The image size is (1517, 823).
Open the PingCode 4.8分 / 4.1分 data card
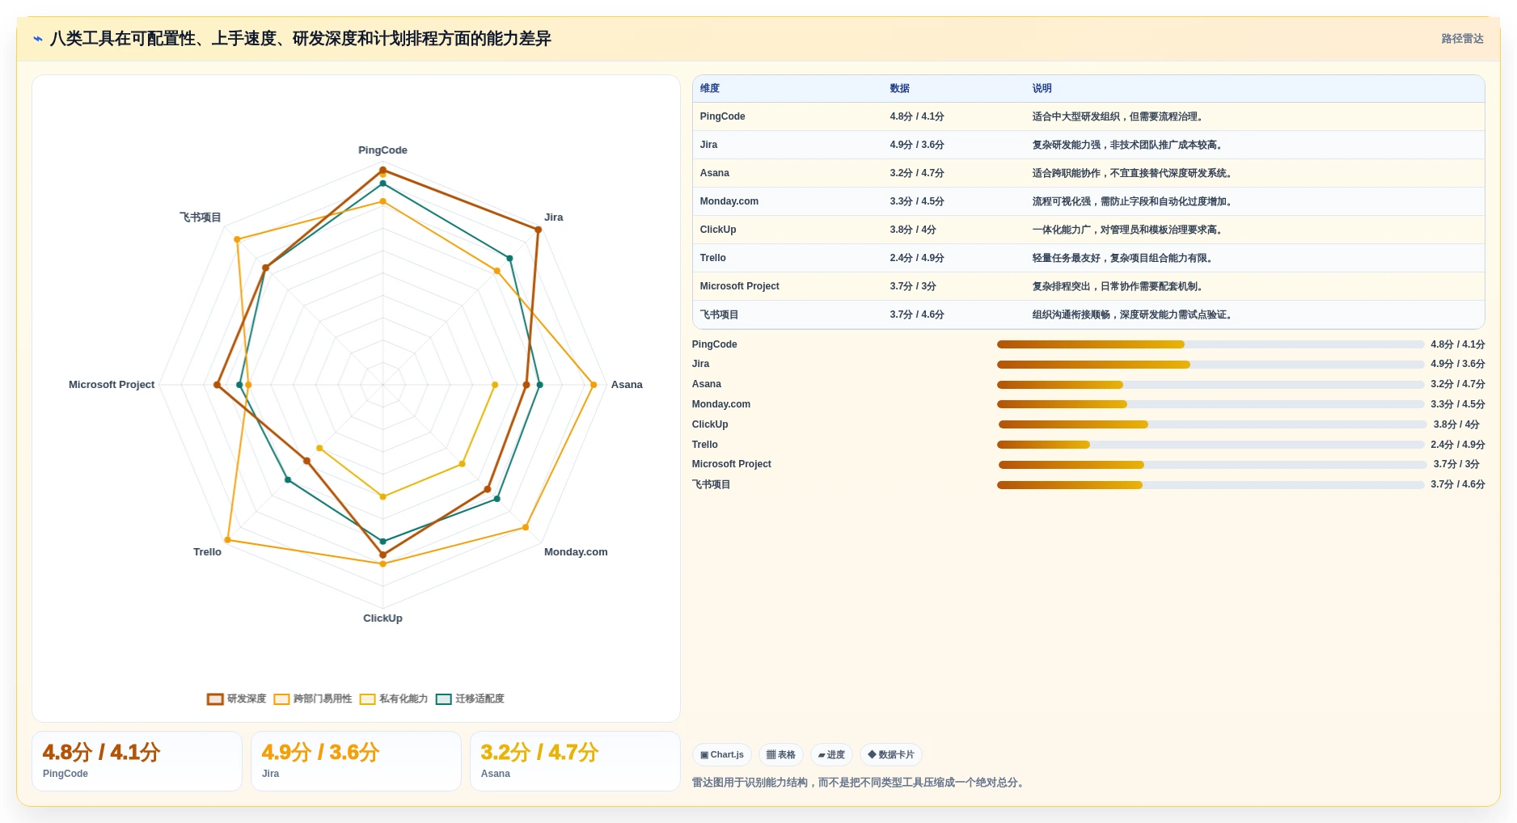(137, 762)
